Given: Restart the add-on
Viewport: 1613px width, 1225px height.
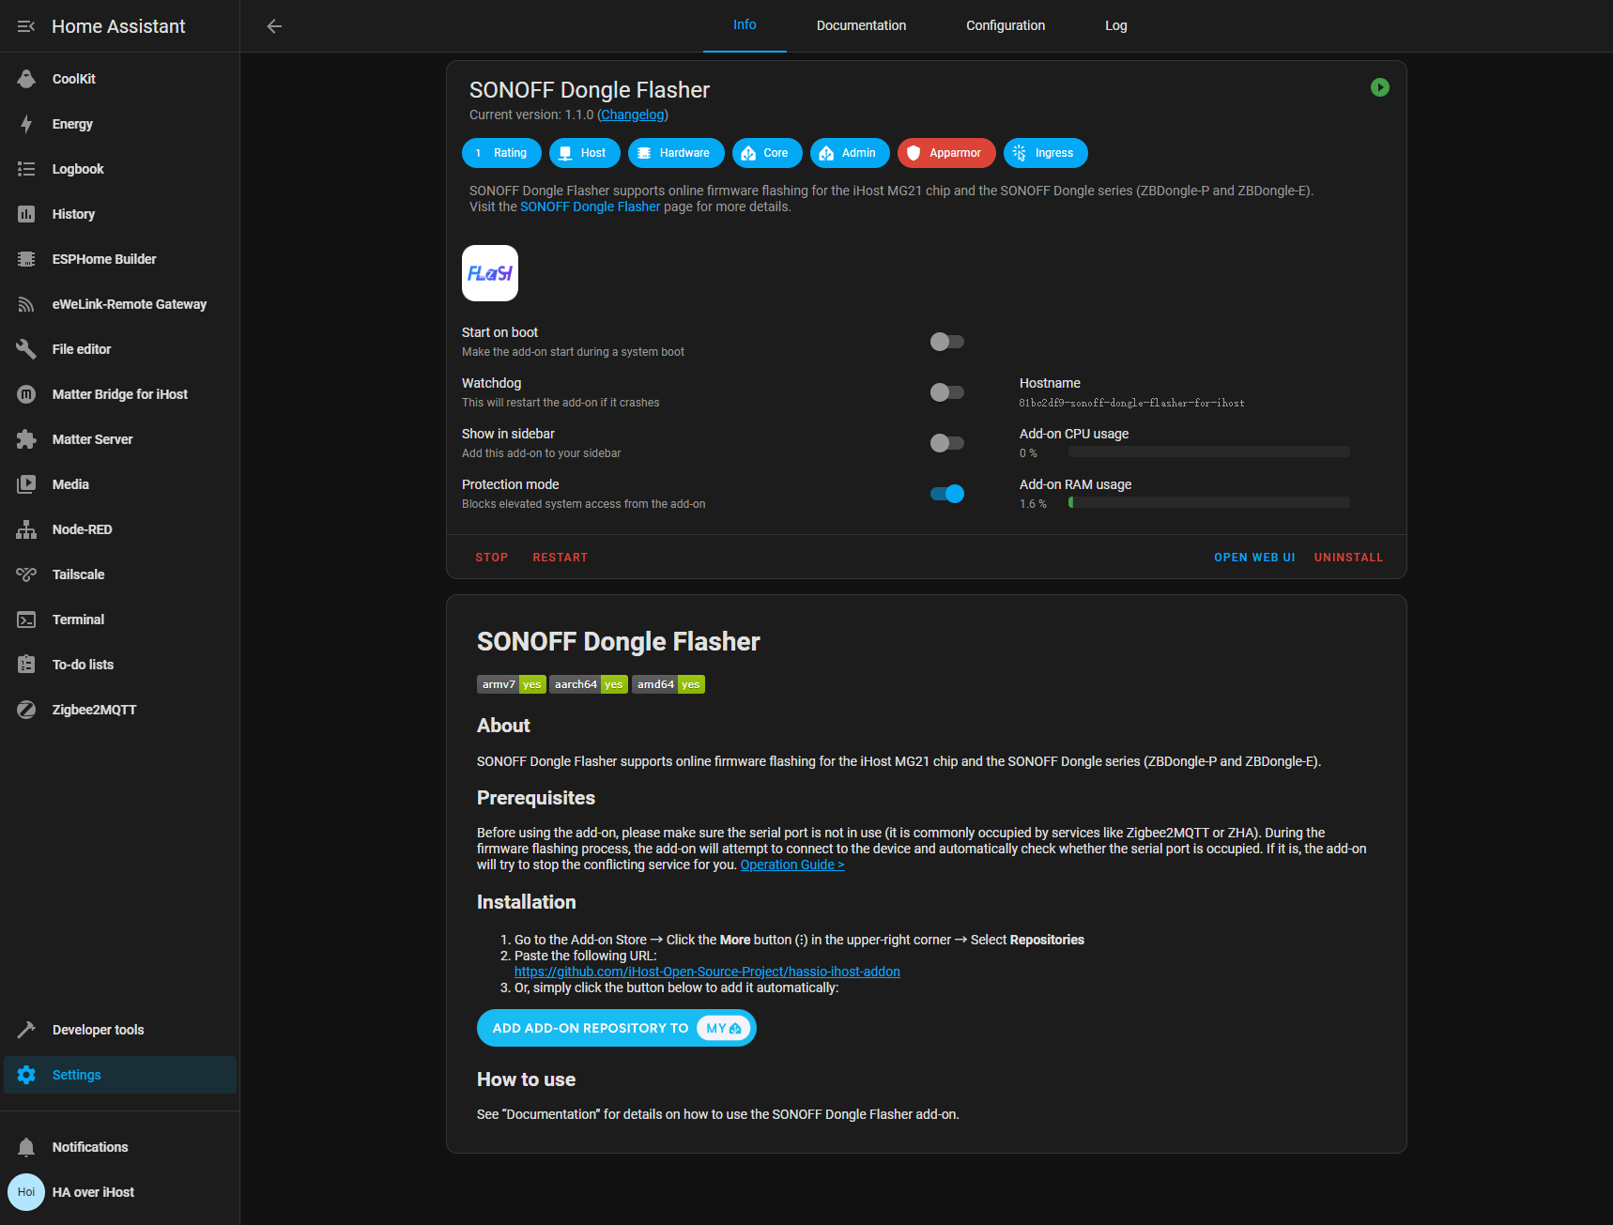Looking at the screenshot, I should (x=561, y=558).
